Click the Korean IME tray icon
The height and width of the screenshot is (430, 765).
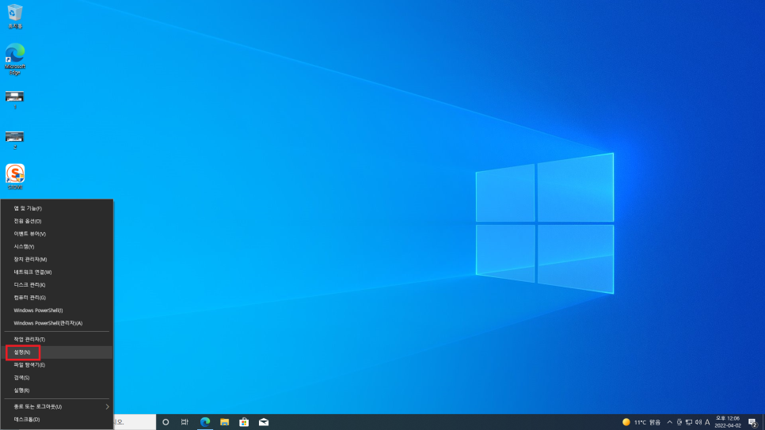point(679,422)
